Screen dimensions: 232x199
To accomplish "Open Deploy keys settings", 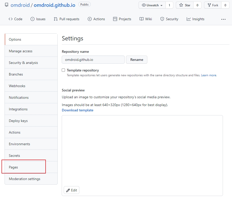I will 31,121.
